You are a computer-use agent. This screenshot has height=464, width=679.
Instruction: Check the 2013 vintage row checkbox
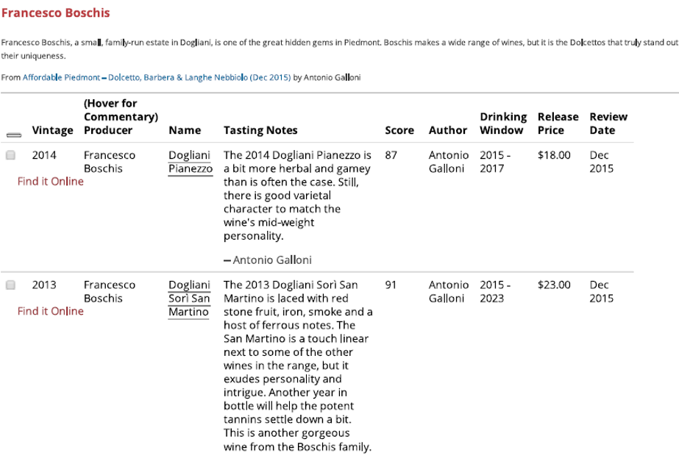tap(10, 285)
